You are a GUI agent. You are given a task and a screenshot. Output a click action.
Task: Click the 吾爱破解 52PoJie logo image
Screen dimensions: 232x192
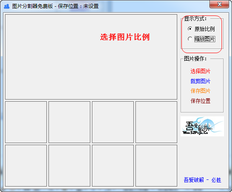pyautogui.click(x=202, y=126)
